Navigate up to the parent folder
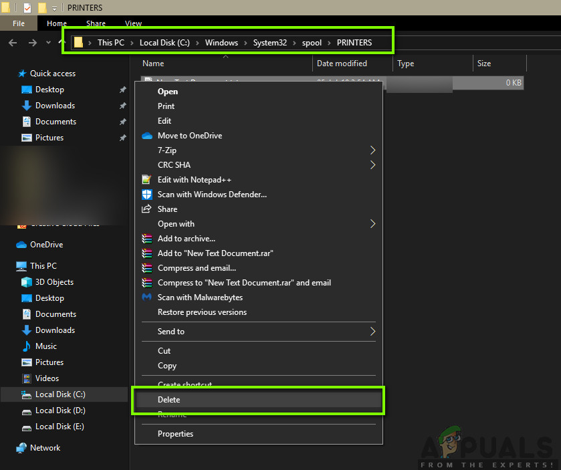This screenshot has width=561, height=470. click(x=60, y=41)
